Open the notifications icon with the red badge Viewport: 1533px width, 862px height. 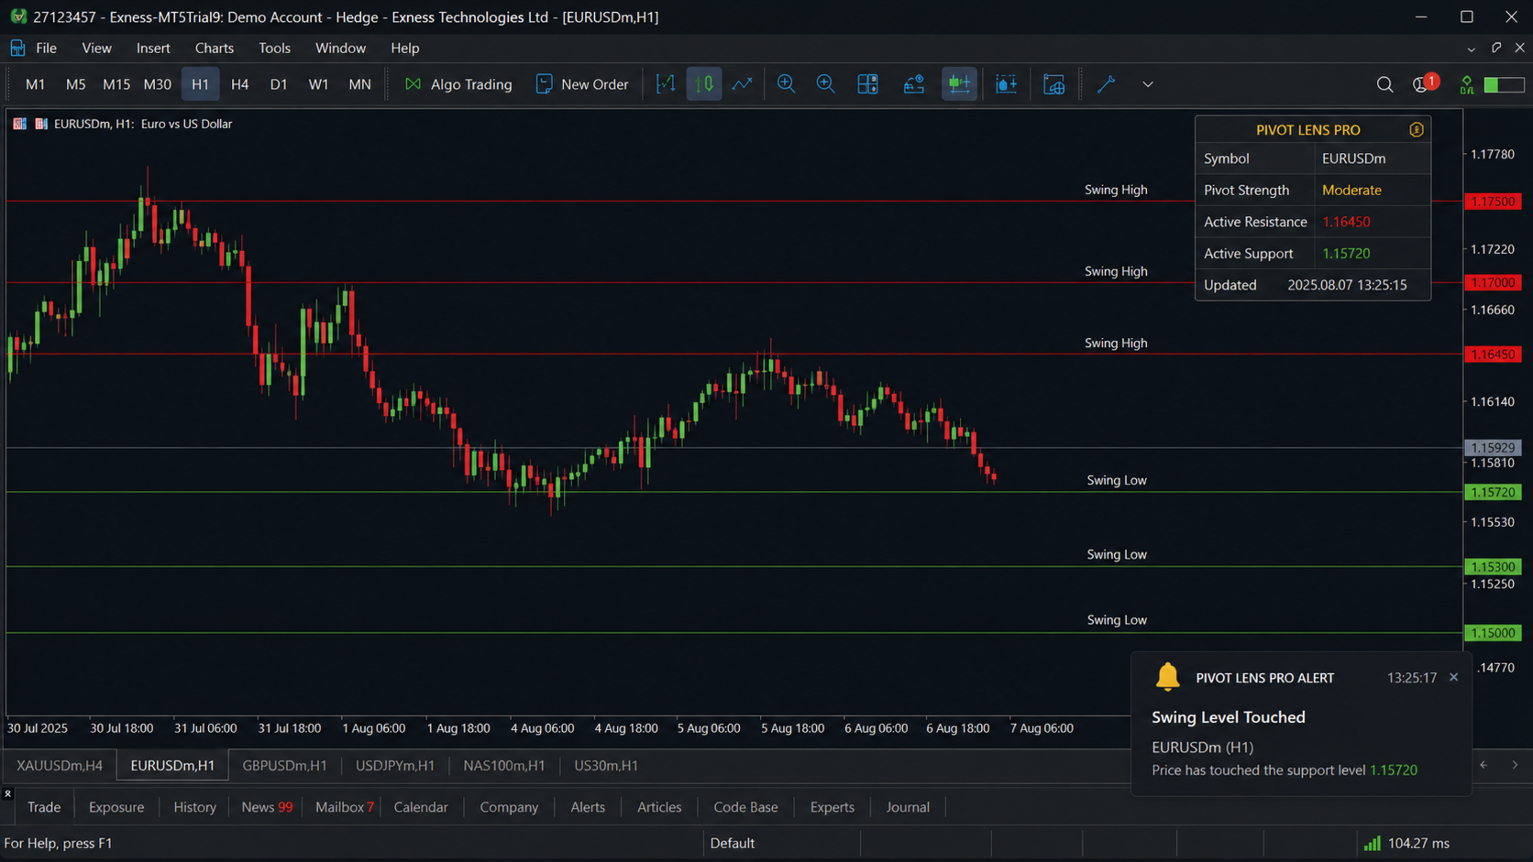(x=1424, y=83)
